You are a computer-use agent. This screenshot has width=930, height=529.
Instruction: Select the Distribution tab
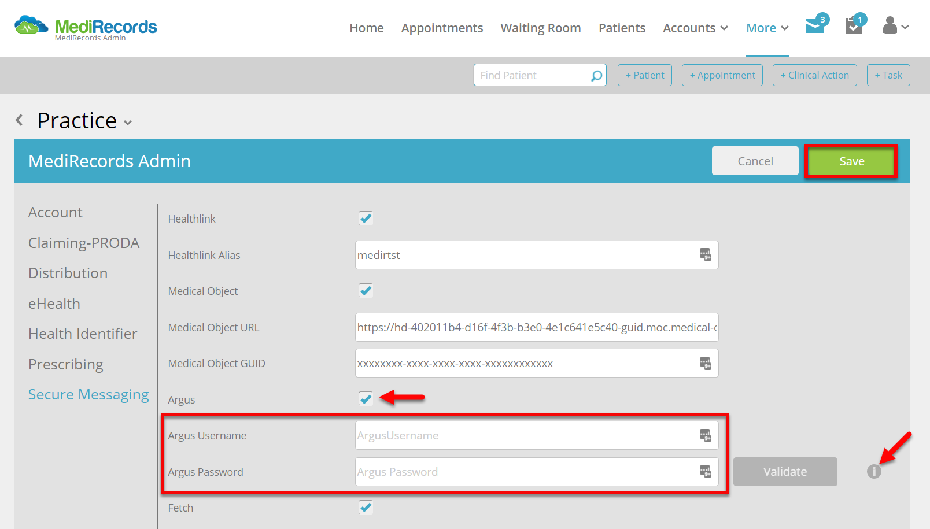[68, 273]
